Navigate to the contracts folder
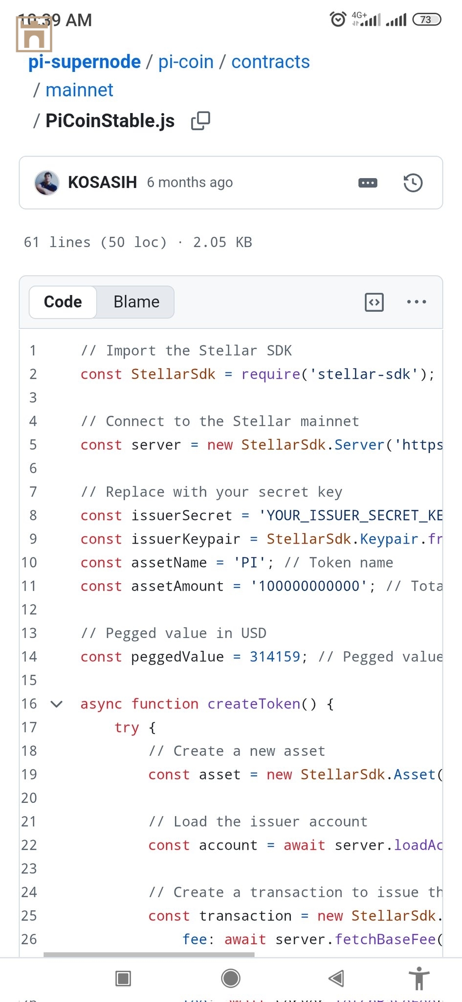This screenshot has height=1002, width=462. [270, 62]
